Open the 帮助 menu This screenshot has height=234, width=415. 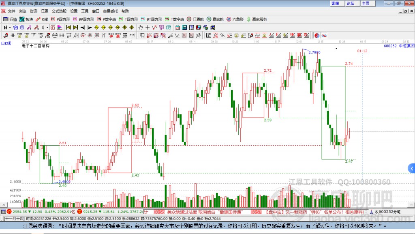tap(125, 11)
